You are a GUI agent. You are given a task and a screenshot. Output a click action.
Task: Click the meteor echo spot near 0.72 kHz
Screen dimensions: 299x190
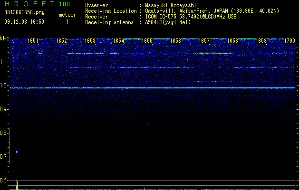click(17, 152)
